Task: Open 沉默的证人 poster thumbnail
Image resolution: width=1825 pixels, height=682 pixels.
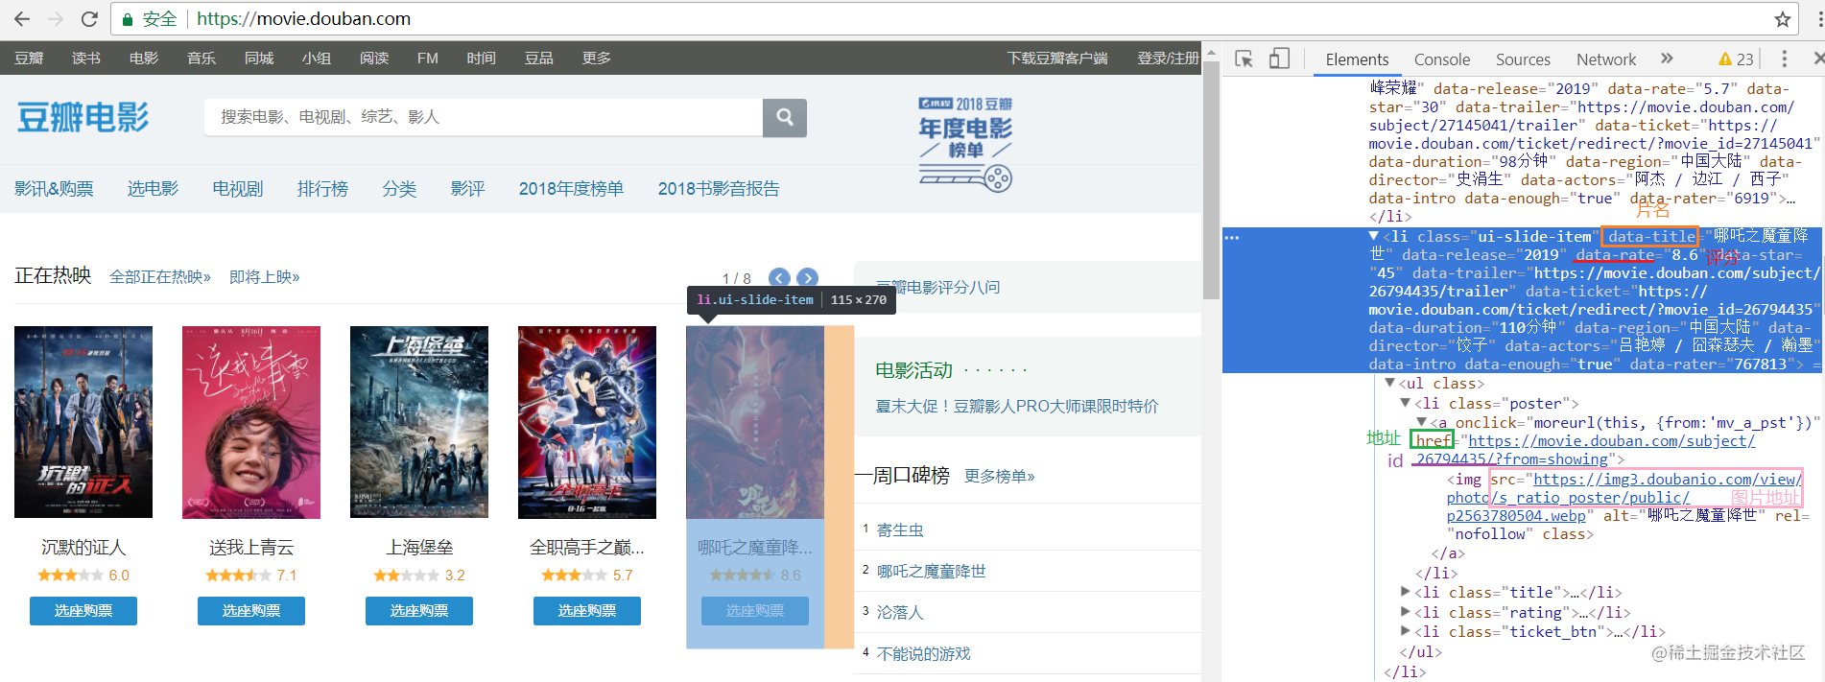Action: tap(83, 422)
